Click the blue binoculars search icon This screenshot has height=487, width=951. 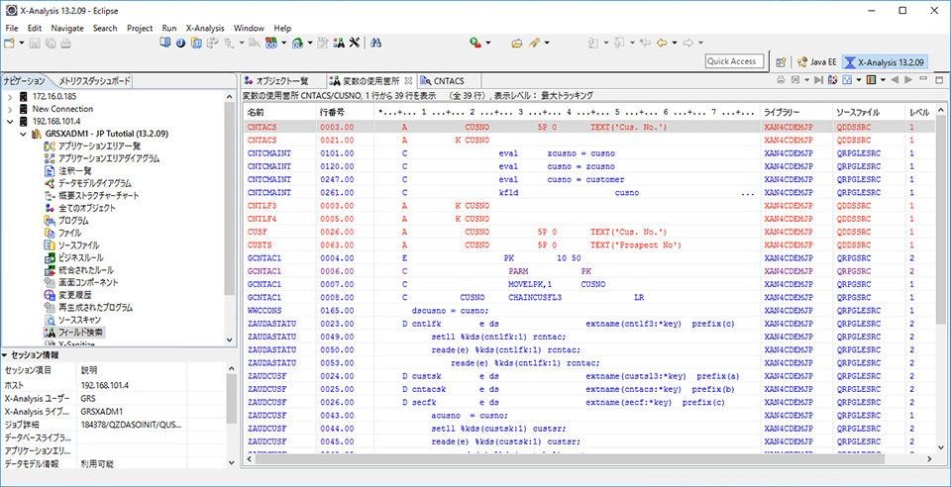coord(375,43)
